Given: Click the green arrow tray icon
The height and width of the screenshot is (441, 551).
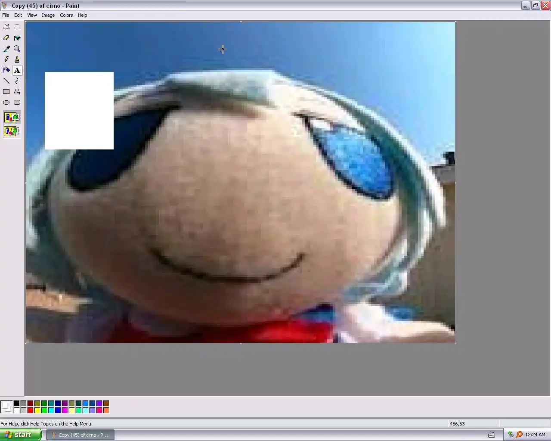Looking at the screenshot, I should coord(511,435).
